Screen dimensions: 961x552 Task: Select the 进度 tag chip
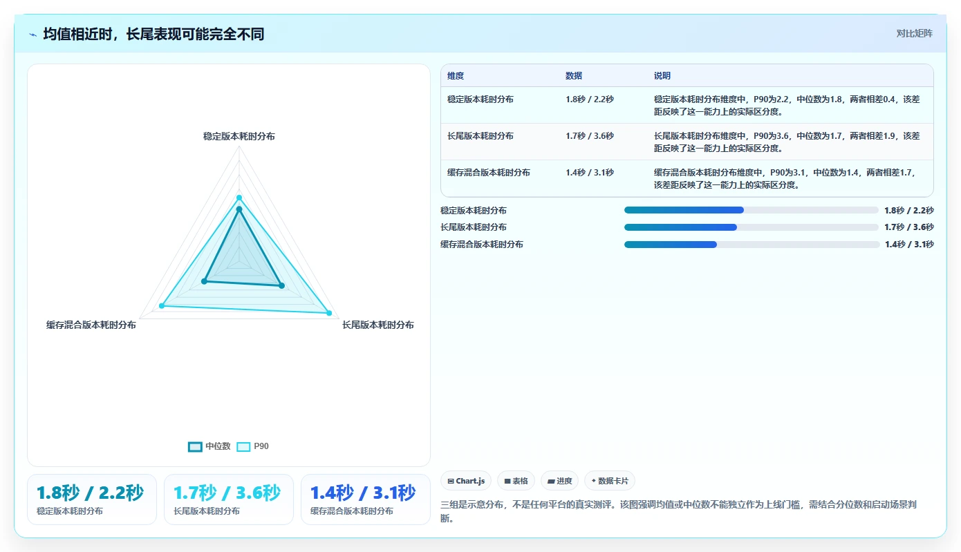click(559, 481)
